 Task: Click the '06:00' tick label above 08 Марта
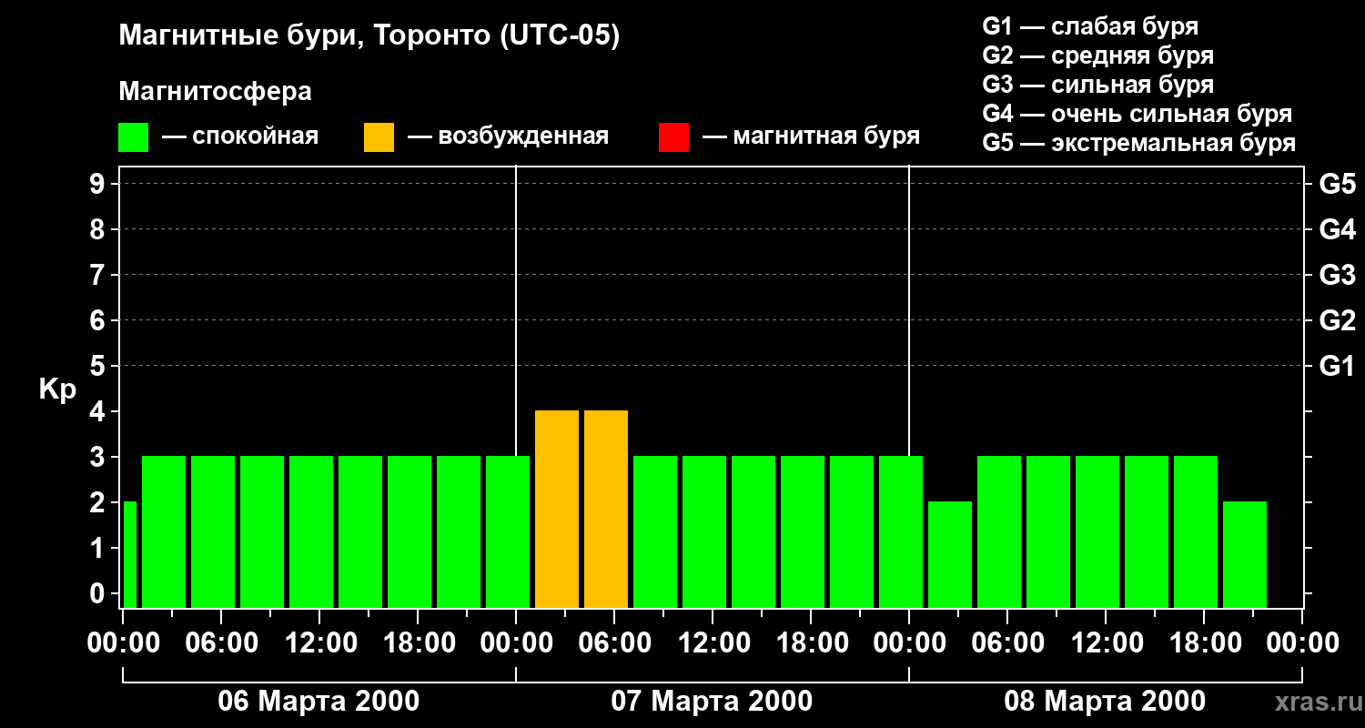tap(1007, 642)
